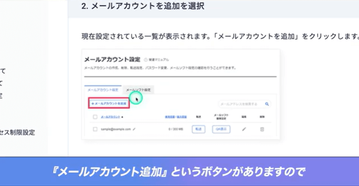
Task: Check the box next to sample@example.com
Action: coord(95,129)
